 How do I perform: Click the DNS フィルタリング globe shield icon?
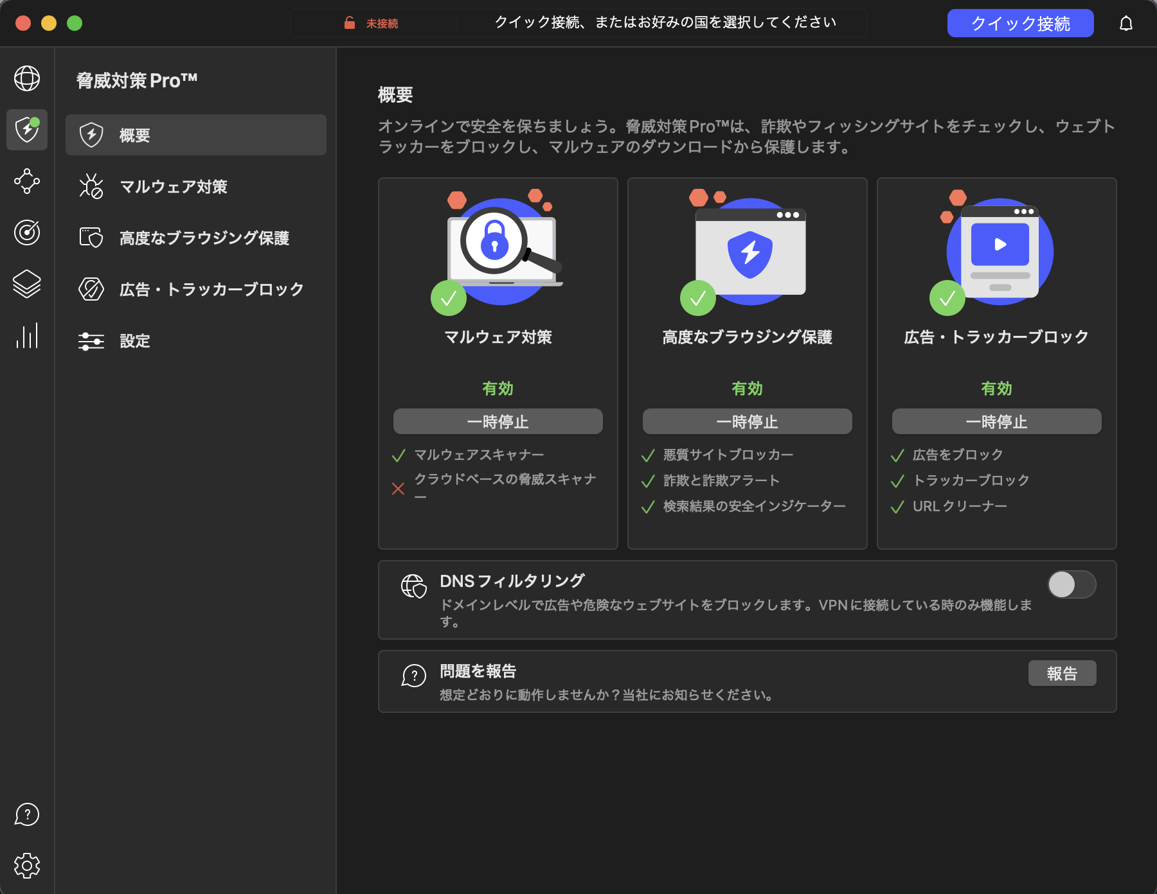pos(414,586)
